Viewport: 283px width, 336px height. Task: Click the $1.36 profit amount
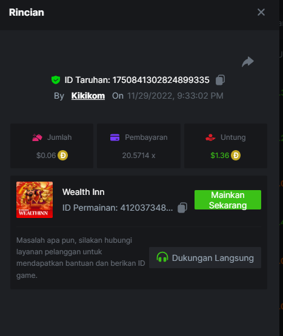(220, 156)
